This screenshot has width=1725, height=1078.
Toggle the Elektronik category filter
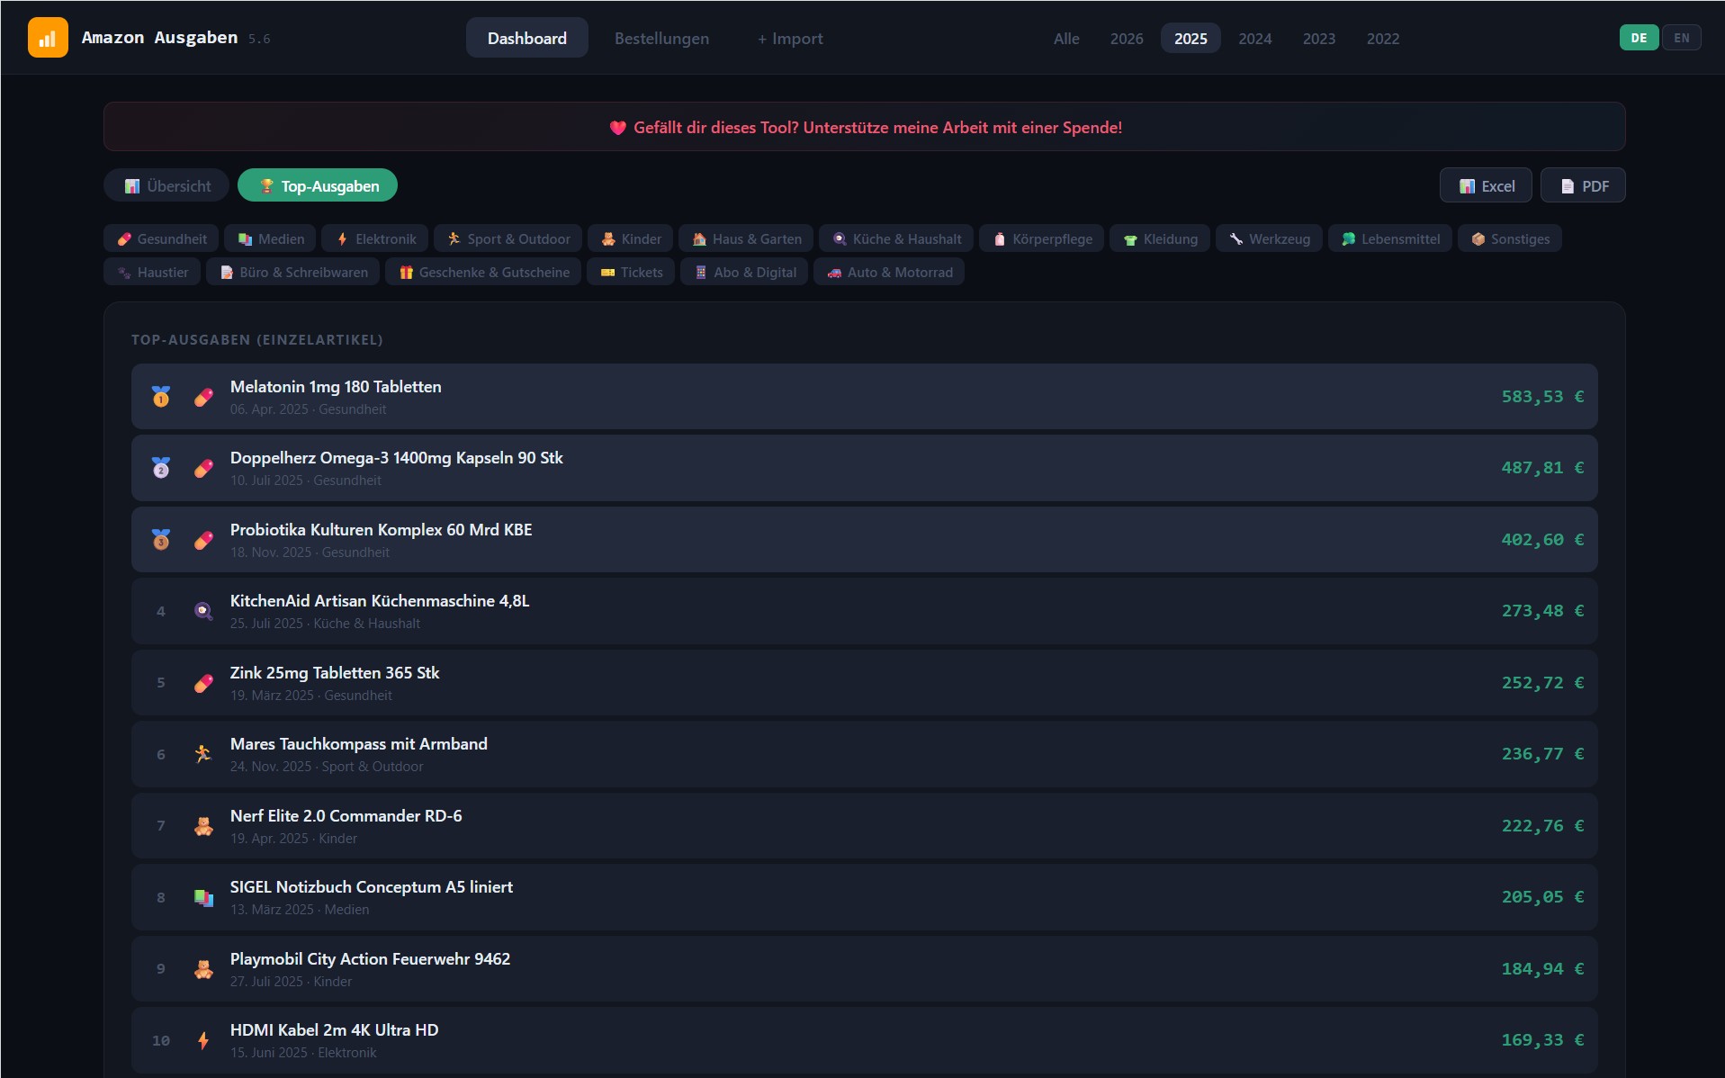click(x=375, y=238)
